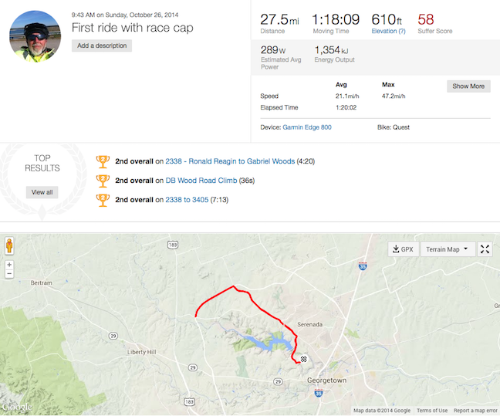Click the rider profile photo
The image size is (500, 416).
(35, 36)
